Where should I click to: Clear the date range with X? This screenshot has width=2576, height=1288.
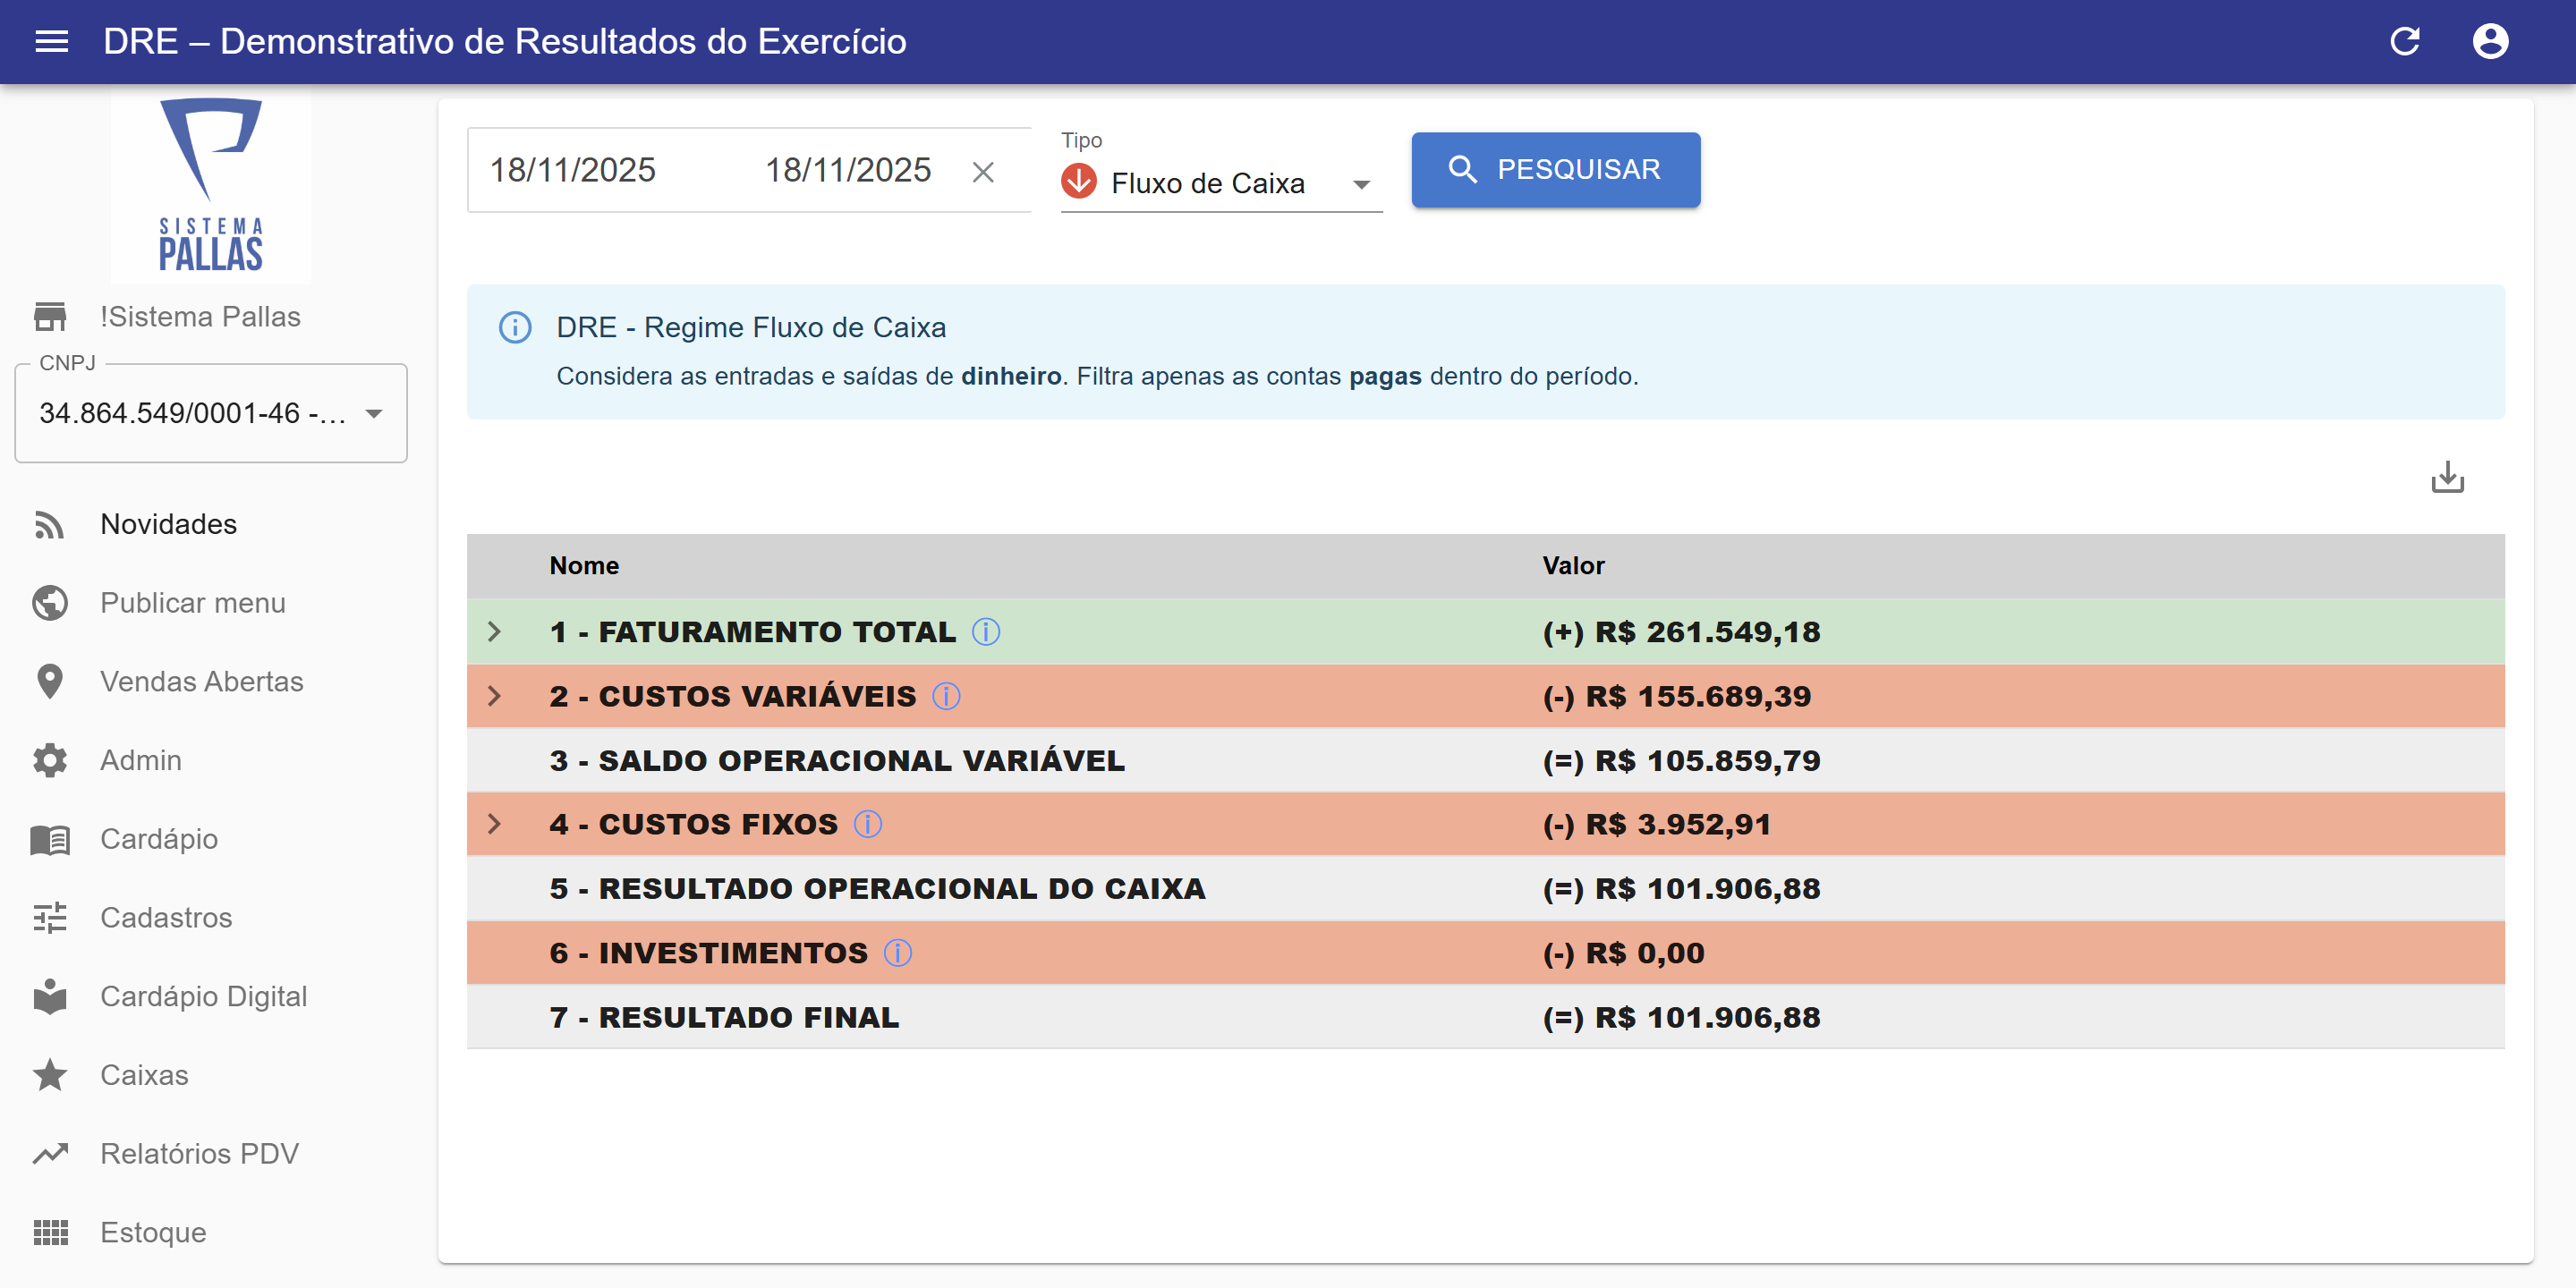tap(982, 172)
